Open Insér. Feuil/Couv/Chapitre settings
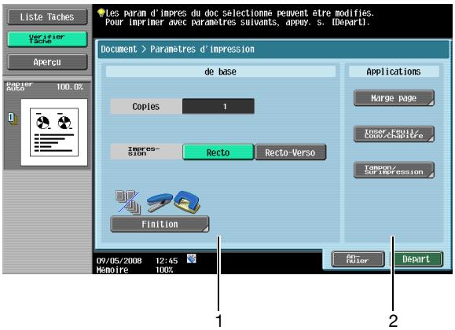 click(x=394, y=134)
